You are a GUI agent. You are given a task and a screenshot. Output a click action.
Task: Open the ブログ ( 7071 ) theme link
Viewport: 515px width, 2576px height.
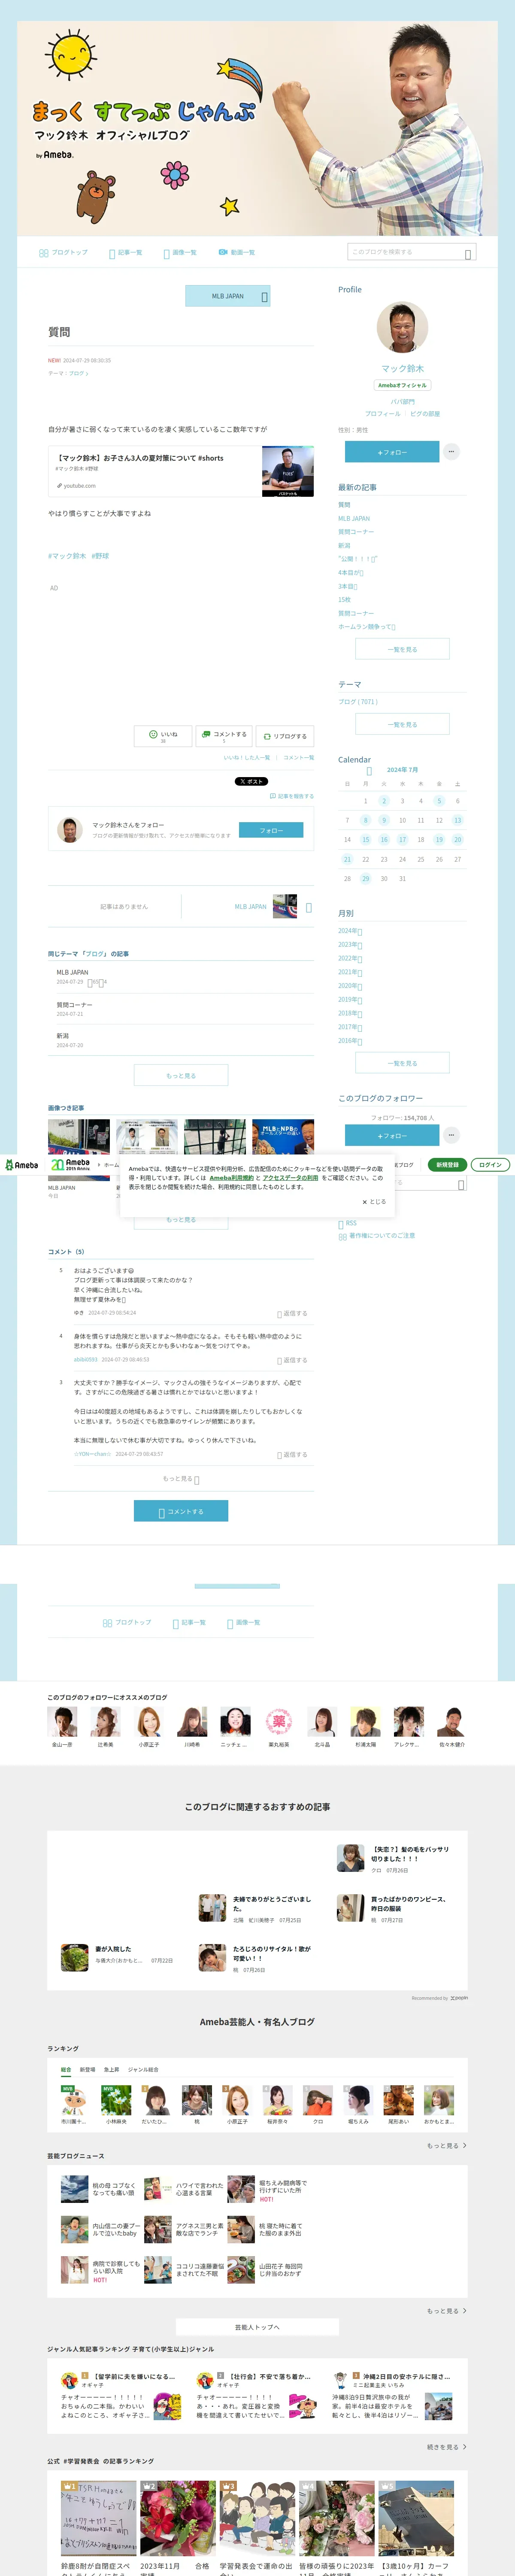coord(358,702)
